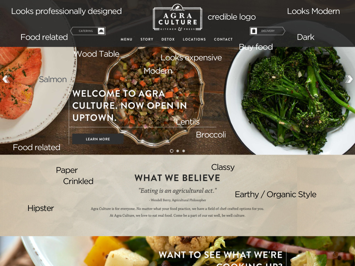
Task: Open the MENU navigation item
Action: tap(126, 39)
